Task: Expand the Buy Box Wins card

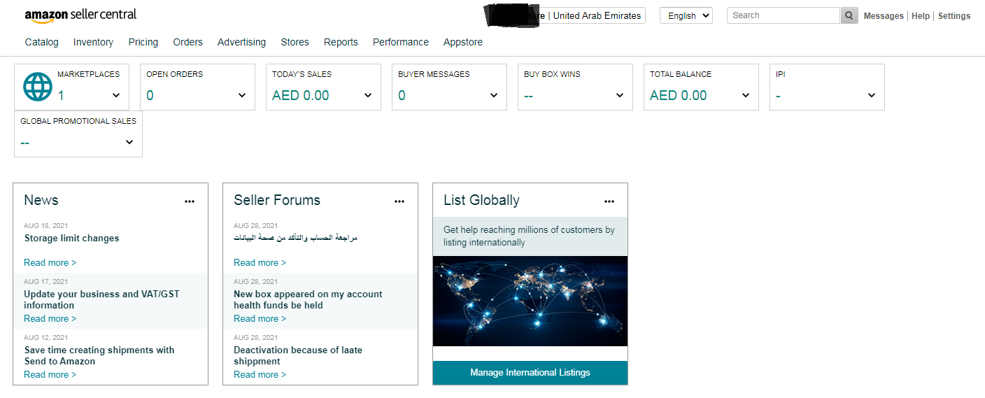Action: (575, 87)
